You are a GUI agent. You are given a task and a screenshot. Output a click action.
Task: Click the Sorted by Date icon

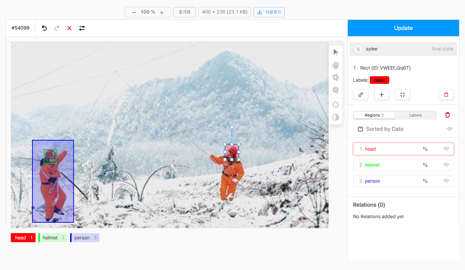pyautogui.click(x=360, y=129)
